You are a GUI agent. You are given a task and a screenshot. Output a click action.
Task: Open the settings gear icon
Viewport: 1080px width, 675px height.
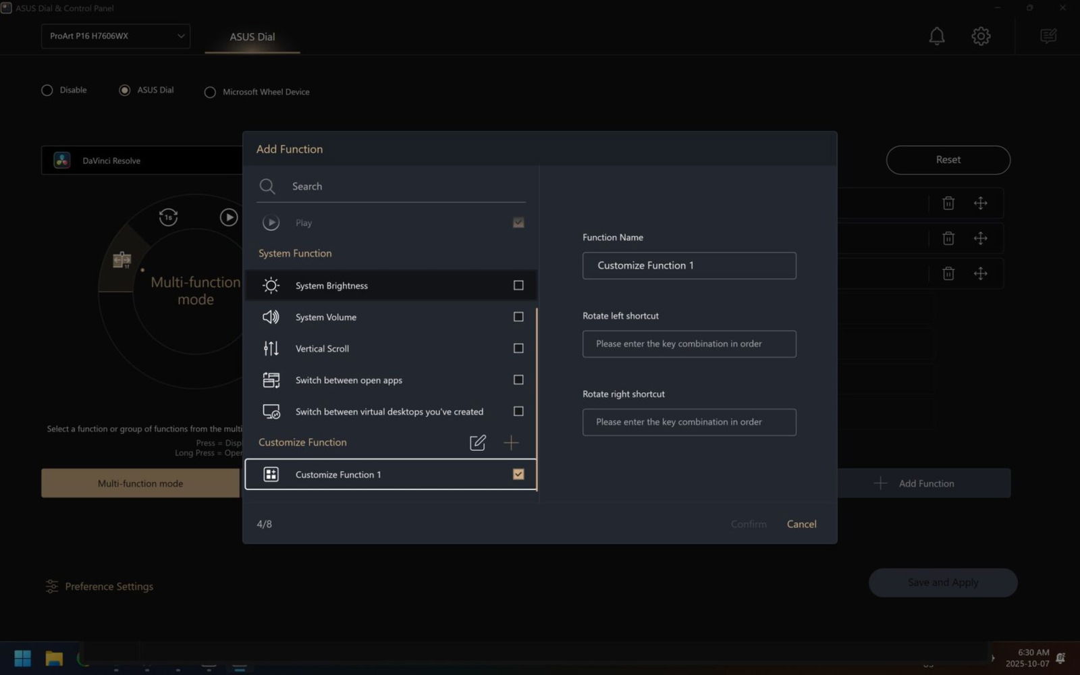tap(980, 36)
